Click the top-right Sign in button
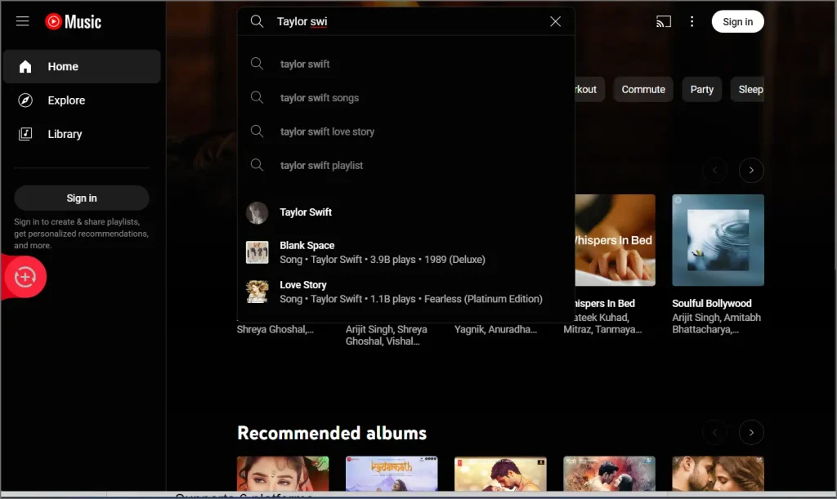This screenshot has width=837, height=499. 737,21
